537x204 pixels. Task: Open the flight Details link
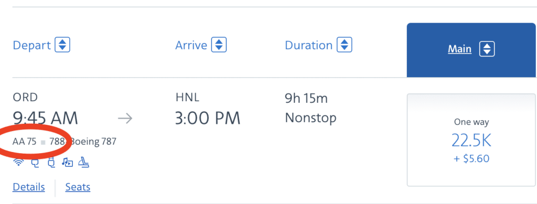coord(29,187)
